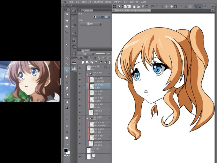Click Open file folder icon in command bar
The image size is (217, 163).
tap(138, 6)
